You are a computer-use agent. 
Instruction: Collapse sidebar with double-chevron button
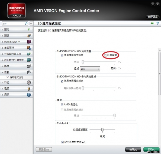click(31, 23)
